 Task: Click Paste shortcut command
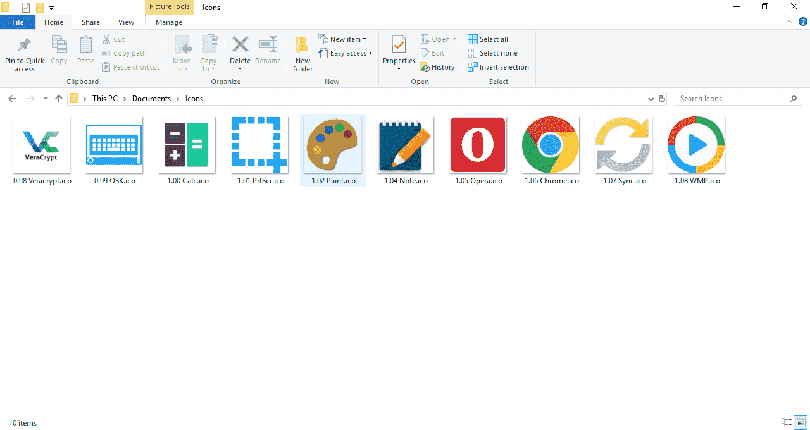point(130,67)
